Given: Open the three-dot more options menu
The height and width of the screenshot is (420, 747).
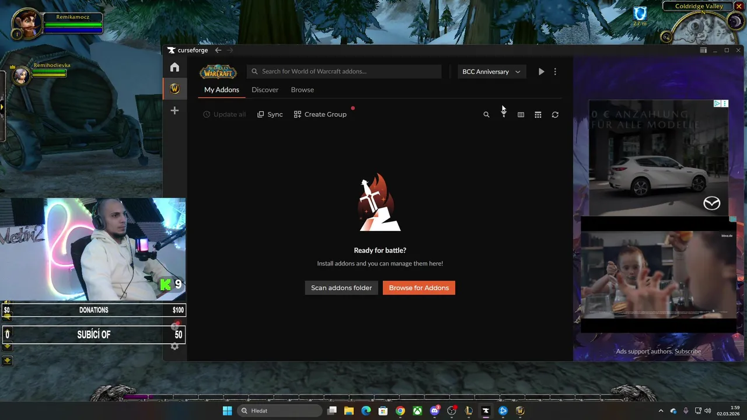Looking at the screenshot, I should [555, 72].
